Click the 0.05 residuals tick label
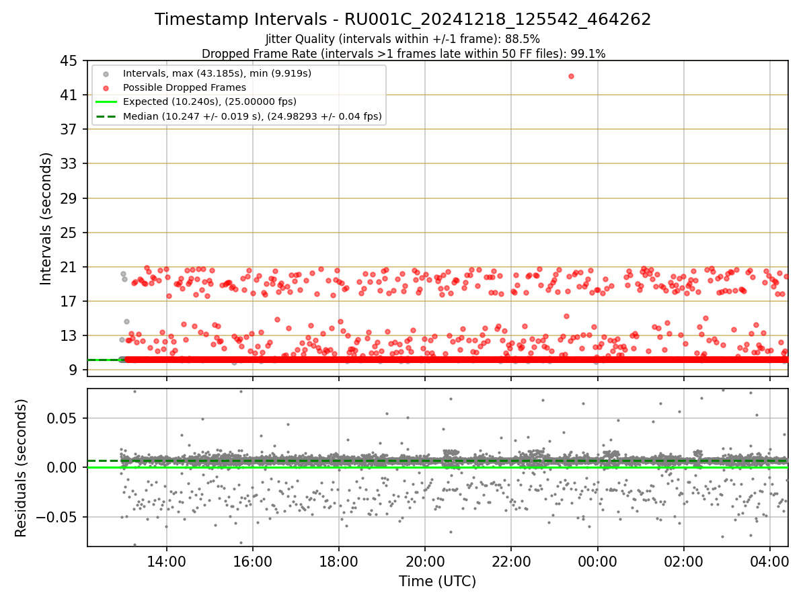The image size is (807, 605). pos(63,417)
